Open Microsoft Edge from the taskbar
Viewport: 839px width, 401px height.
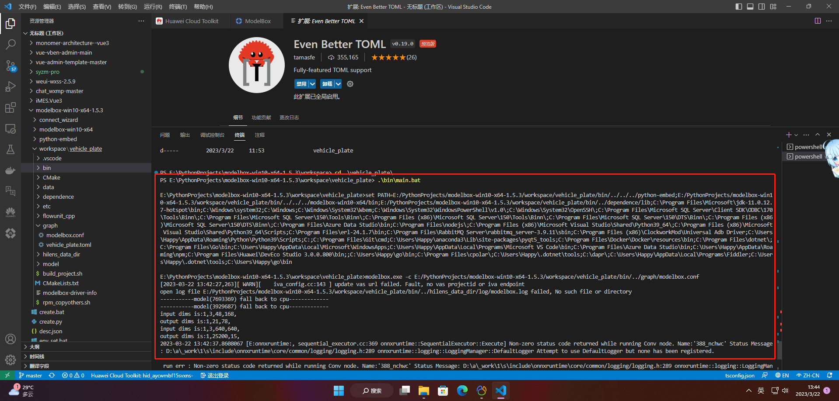pyautogui.click(x=462, y=391)
